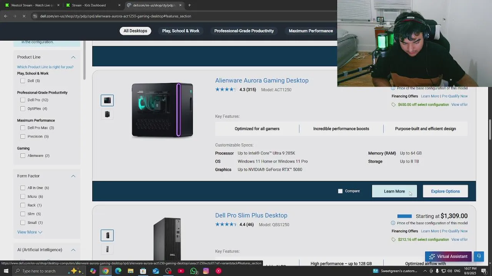Select first Alienware Aurora thumbnail
This screenshot has width=492, height=276.
pyautogui.click(x=107, y=100)
